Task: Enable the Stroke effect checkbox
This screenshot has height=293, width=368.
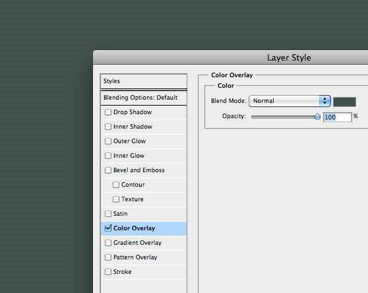Action: point(108,272)
